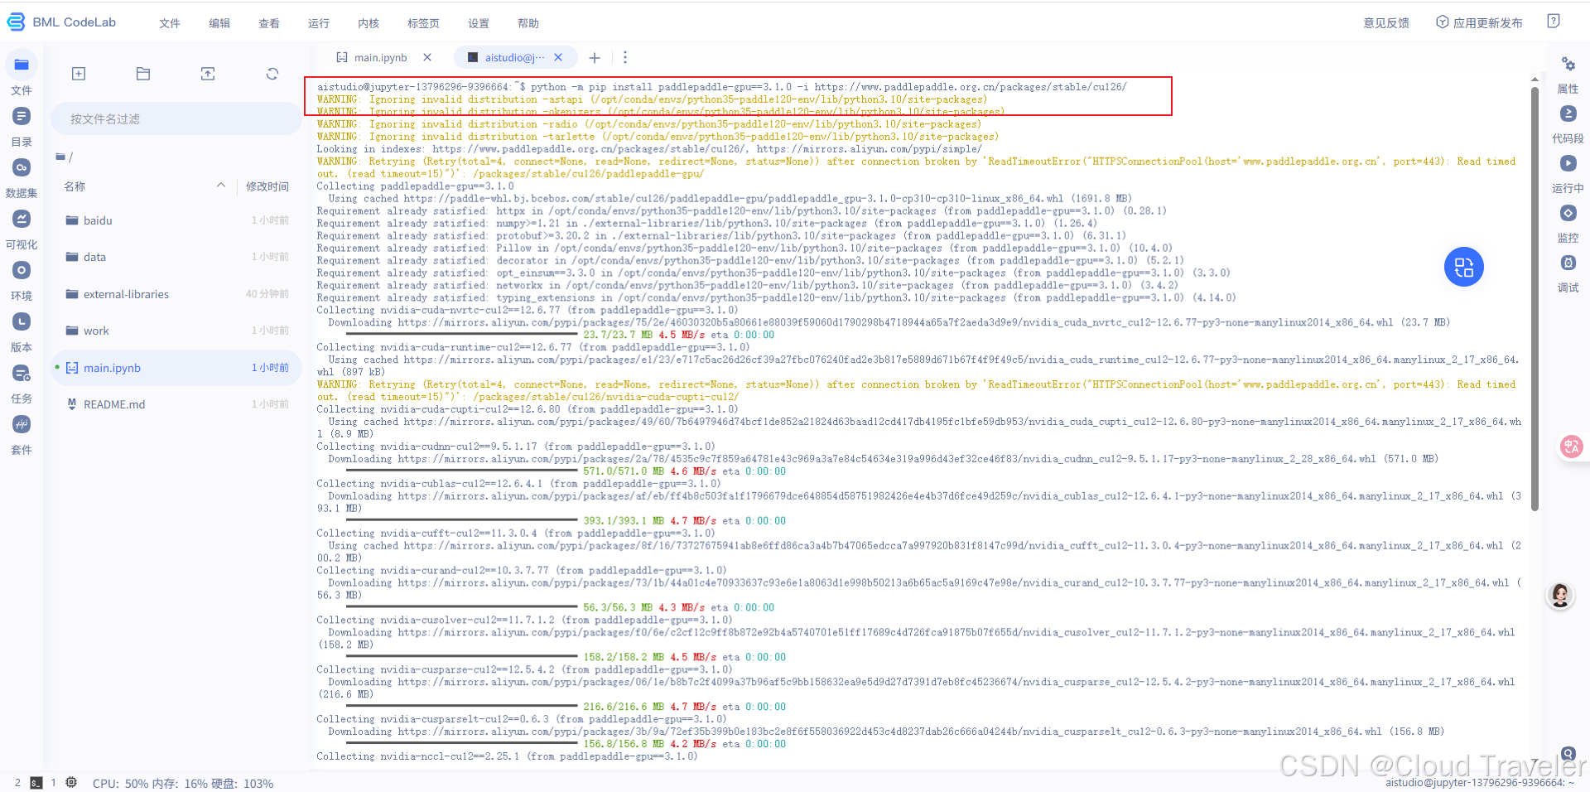The image size is (1590, 792).
Task: Click the blue floating switch-layout button
Action: [1463, 267]
